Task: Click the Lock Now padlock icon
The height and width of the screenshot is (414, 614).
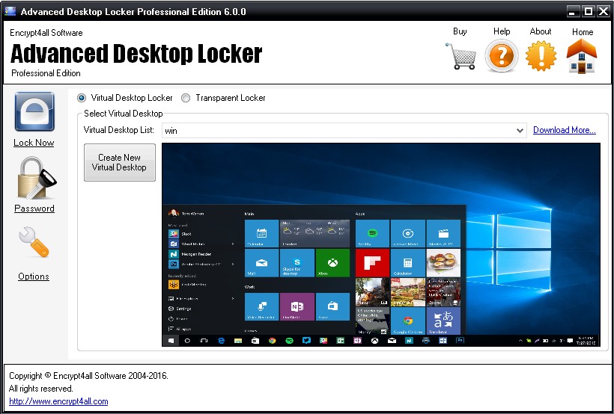Action: [x=34, y=111]
